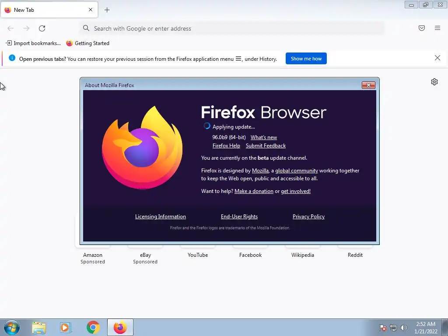Open the Privacy Policy link
448x336 pixels.
tap(308, 217)
